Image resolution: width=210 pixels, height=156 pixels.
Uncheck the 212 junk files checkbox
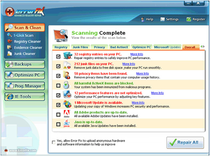click(x=58, y=66)
